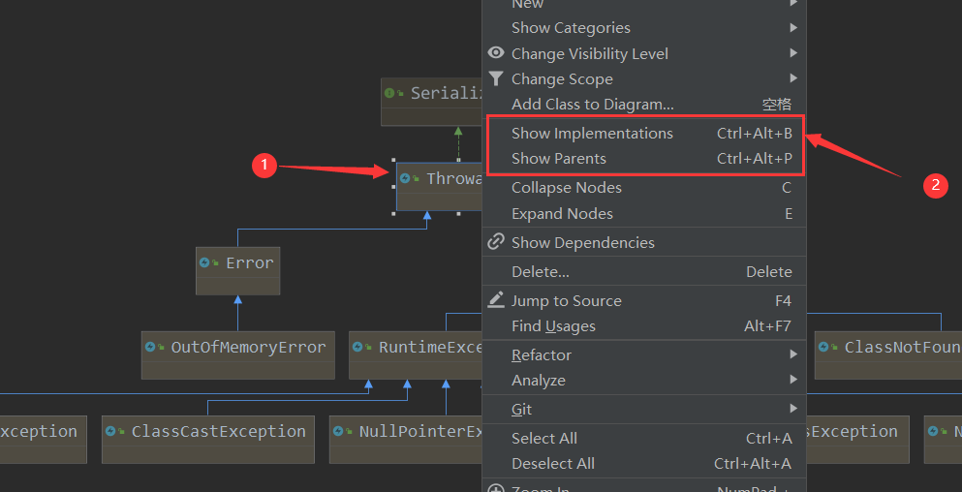962x492 pixels.
Task: Click Collapse Nodes in the menu
Action: point(567,188)
